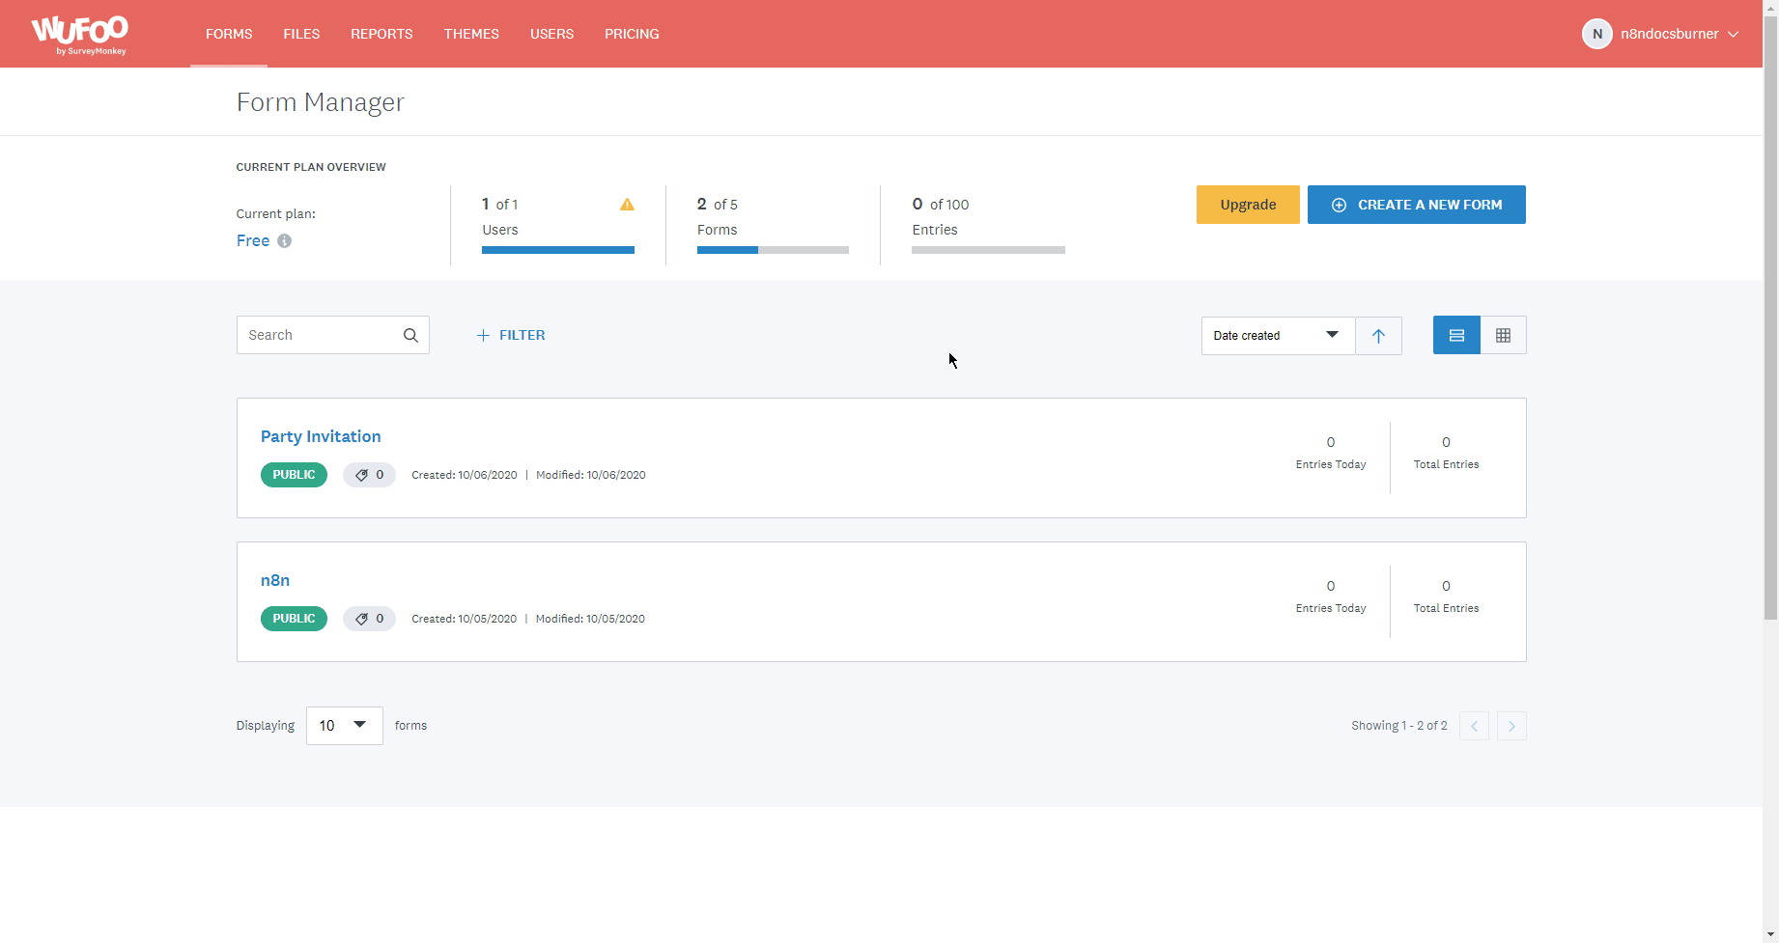Toggle the sort direction arrow

[x=1378, y=336]
